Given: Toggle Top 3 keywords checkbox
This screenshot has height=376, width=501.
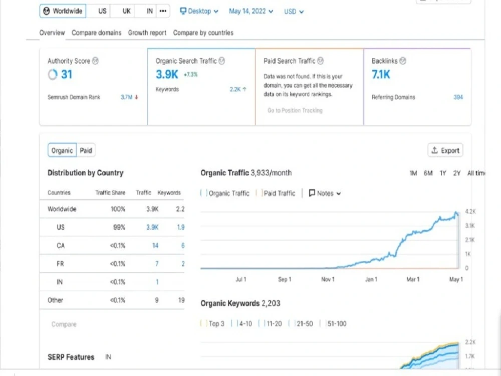Looking at the screenshot, I should pyautogui.click(x=203, y=323).
